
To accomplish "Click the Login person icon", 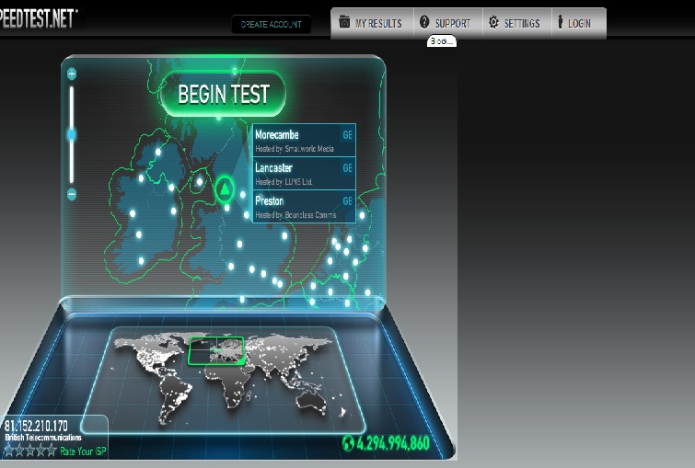I will 560,23.
